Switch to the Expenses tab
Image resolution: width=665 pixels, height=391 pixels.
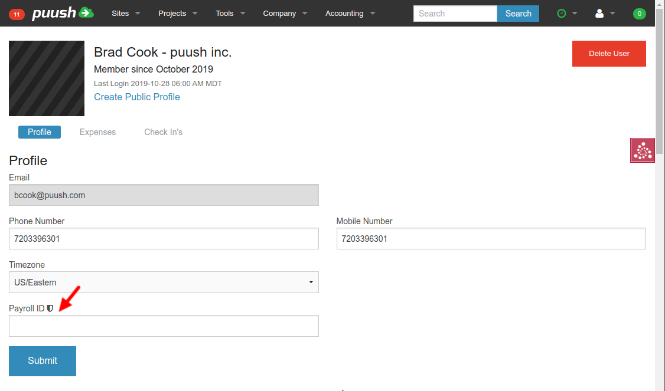97,132
